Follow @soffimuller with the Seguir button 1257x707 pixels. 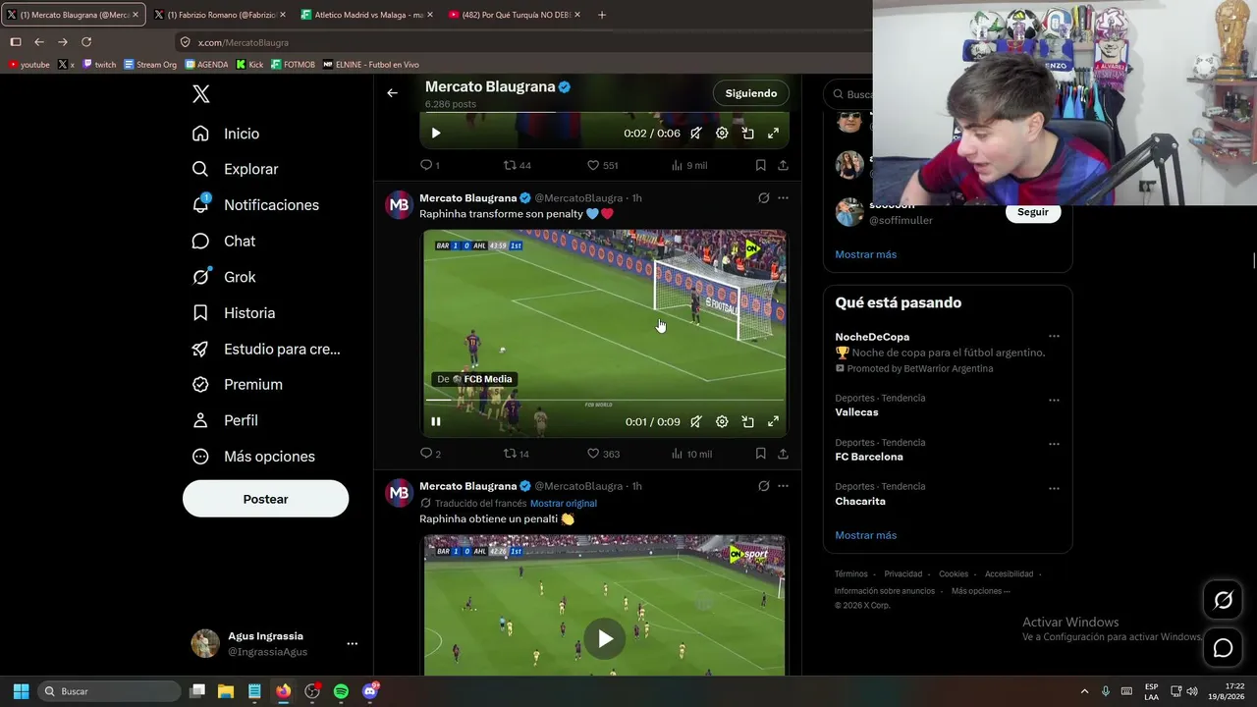(1032, 212)
